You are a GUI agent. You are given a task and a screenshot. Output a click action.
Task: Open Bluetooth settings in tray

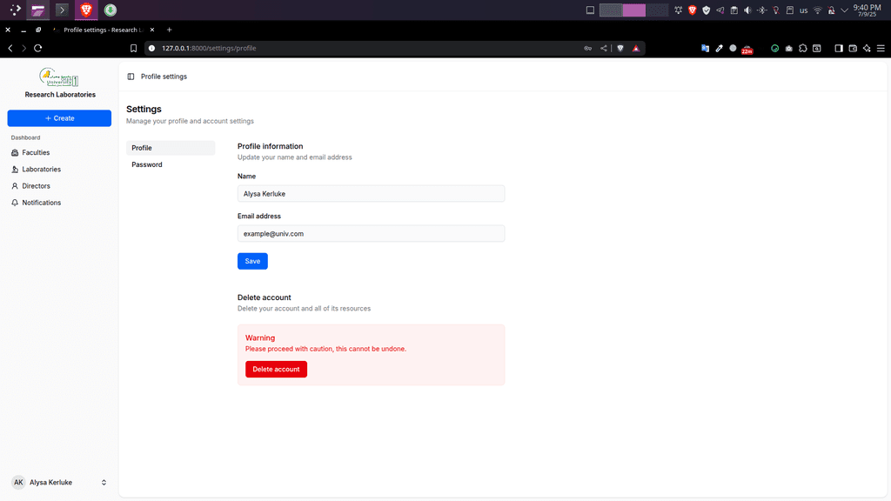pyautogui.click(x=762, y=10)
